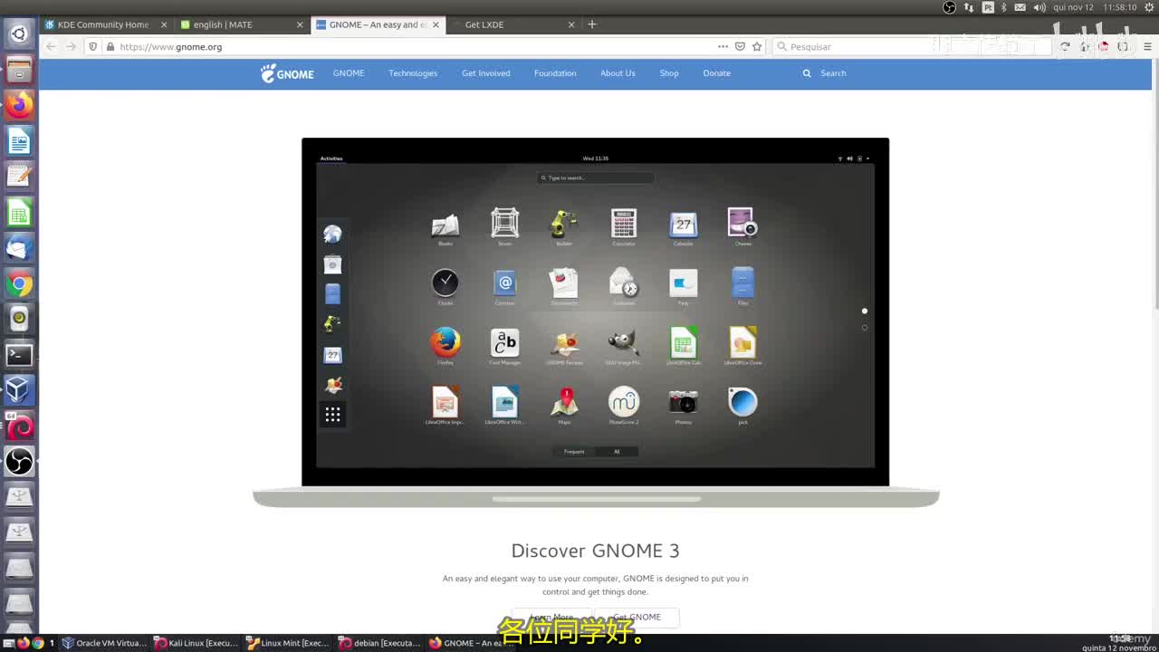
Task: Click the Discover GNOME 3 heading
Action: pos(595,551)
